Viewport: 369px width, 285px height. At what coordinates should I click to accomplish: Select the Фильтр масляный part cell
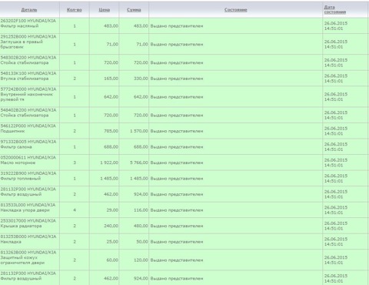[x=29, y=25]
